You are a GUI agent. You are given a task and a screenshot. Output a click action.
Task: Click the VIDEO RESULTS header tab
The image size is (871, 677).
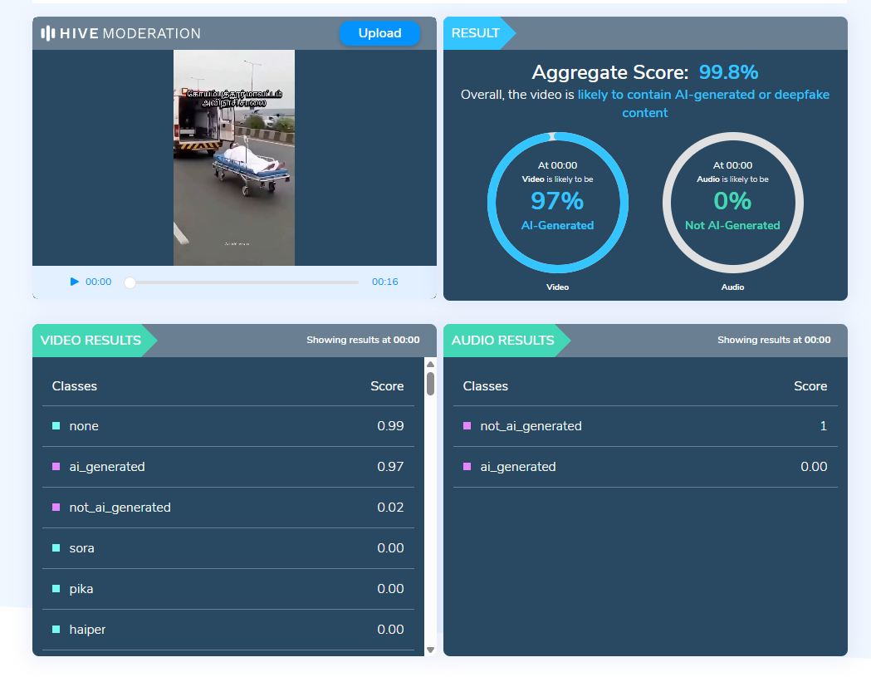[x=91, y=341]
